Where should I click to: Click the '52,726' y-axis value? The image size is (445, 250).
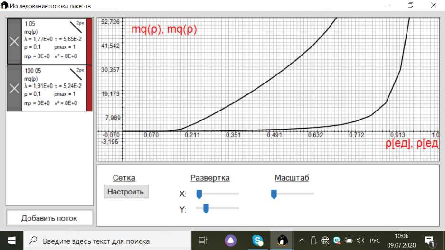click(110, 22)
